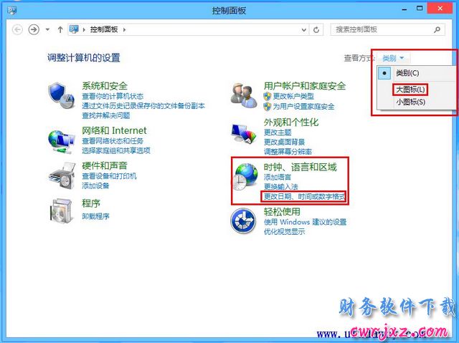Click 优化视觉显示 link
Image resolution: width=459 pixels, height=343 pixels.
point(284,232)
